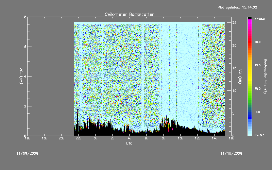Select the "20:" time axis tick
This screenshot has height=170, width=272.
tap(61, 138)
